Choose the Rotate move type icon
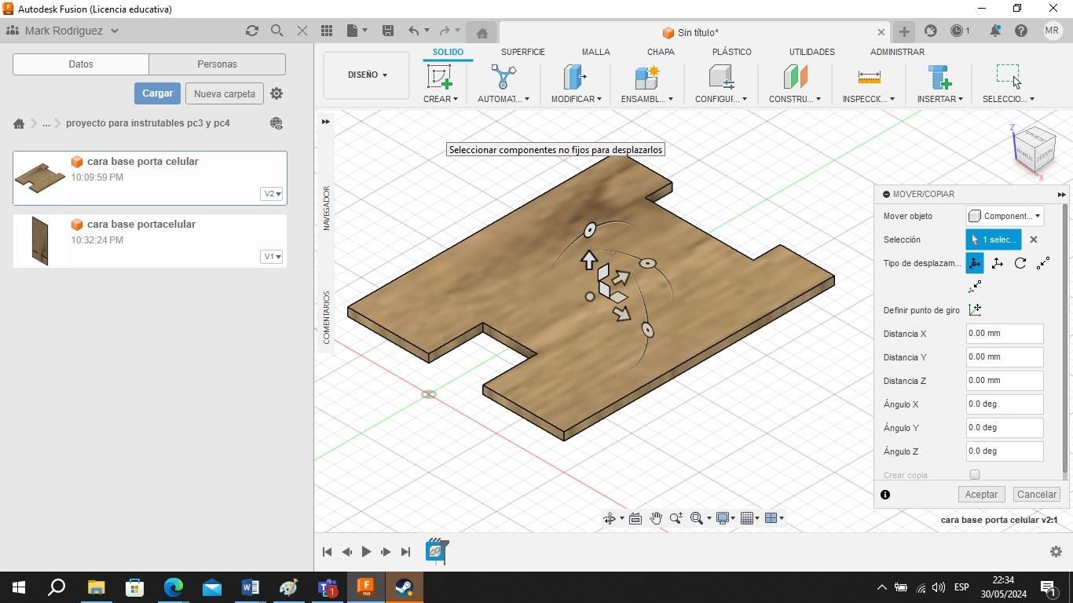This screenshot has width=1073, height=603. click(x=1020, y=263)
